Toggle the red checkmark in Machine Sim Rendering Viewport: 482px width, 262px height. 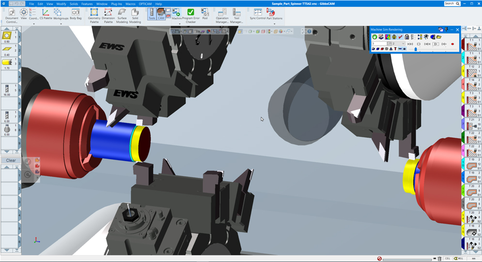401,37
